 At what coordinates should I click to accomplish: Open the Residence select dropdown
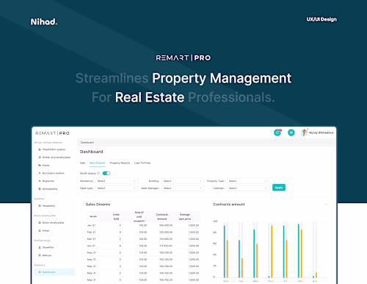(117, 181)
